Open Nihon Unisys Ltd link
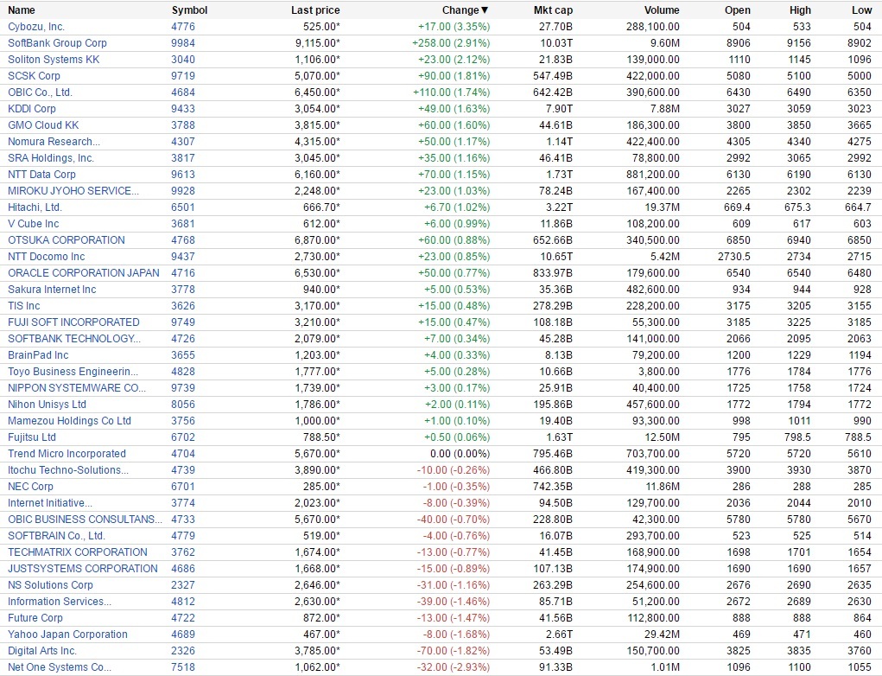 pyautogui.click(x=47, y=405)
